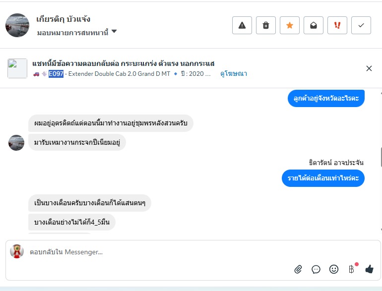Image resolution: width=382 pixels, height=291 pixels.
Task: Send a thumbs-up like
Action: [x=369, y=269]
